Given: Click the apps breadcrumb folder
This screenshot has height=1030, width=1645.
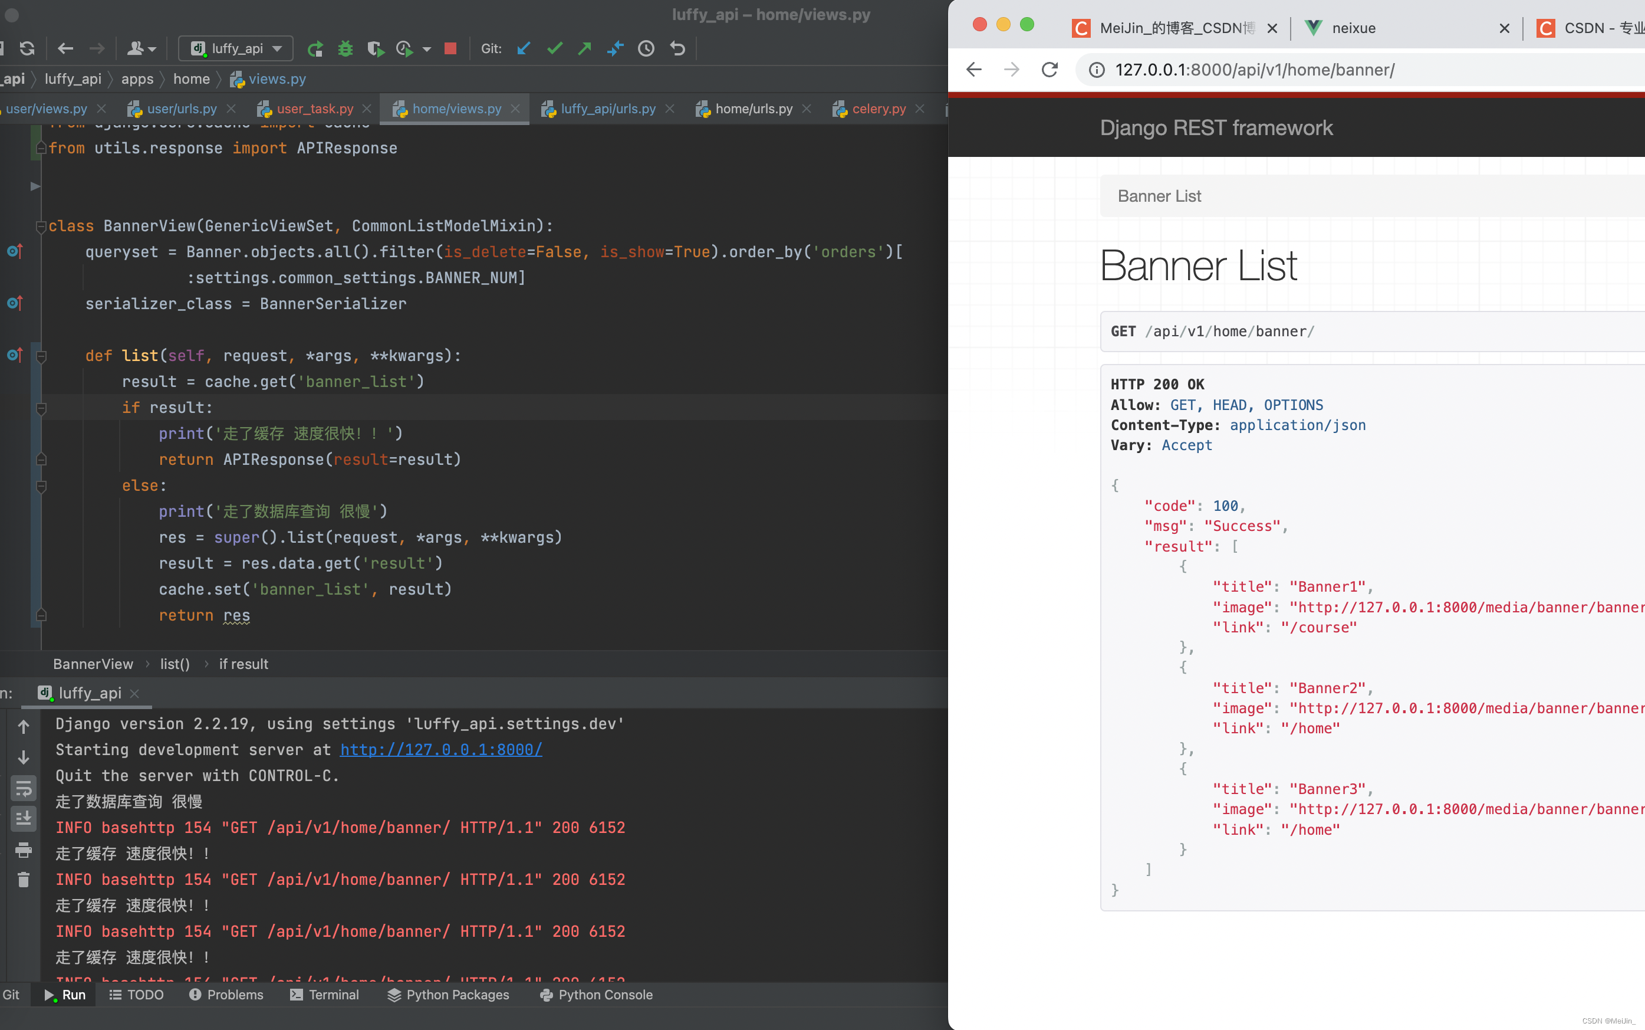Looking at the screenshot, I should [137, 79].
